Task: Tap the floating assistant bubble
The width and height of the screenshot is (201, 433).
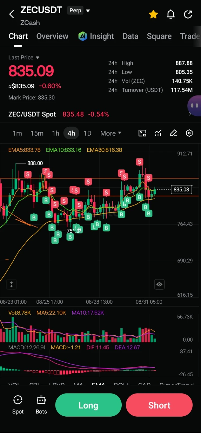Action: pyautogui.click(x=195, y=106)
